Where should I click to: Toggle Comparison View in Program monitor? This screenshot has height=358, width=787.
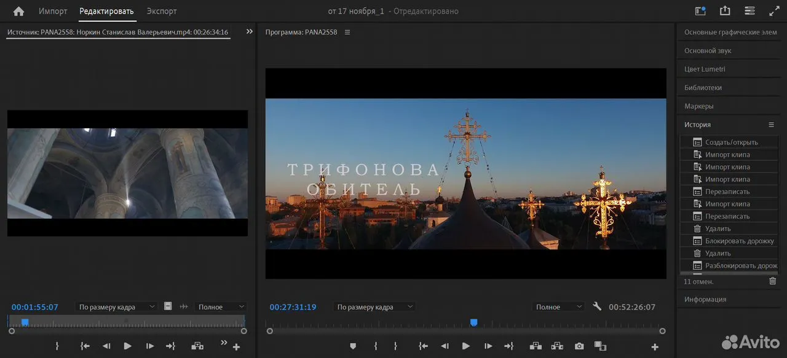(x=601, y=346)
